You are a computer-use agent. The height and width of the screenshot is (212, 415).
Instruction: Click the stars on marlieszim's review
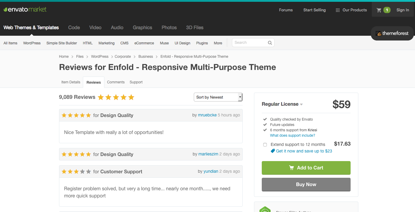(76, 154)
